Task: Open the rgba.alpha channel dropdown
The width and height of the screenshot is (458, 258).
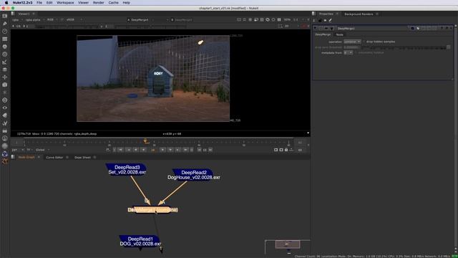Action: 35,19
